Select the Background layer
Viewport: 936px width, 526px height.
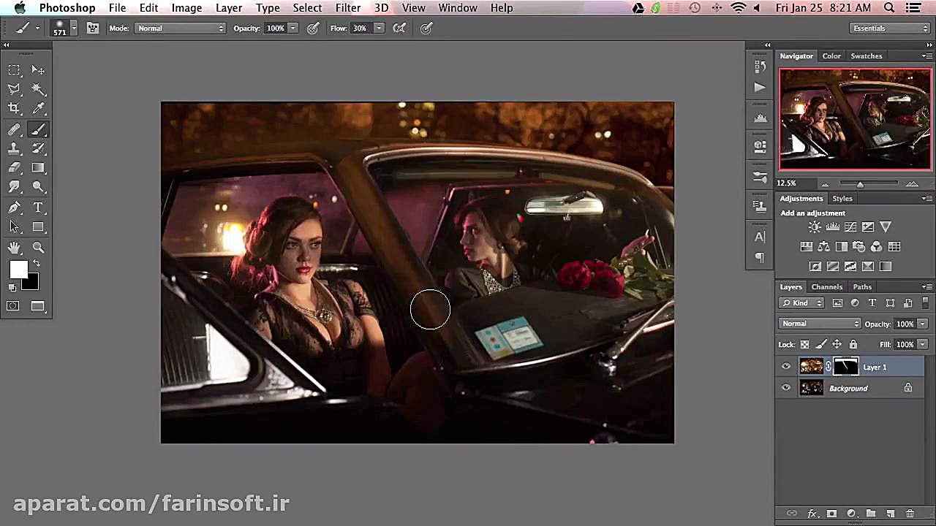(848, 388)
